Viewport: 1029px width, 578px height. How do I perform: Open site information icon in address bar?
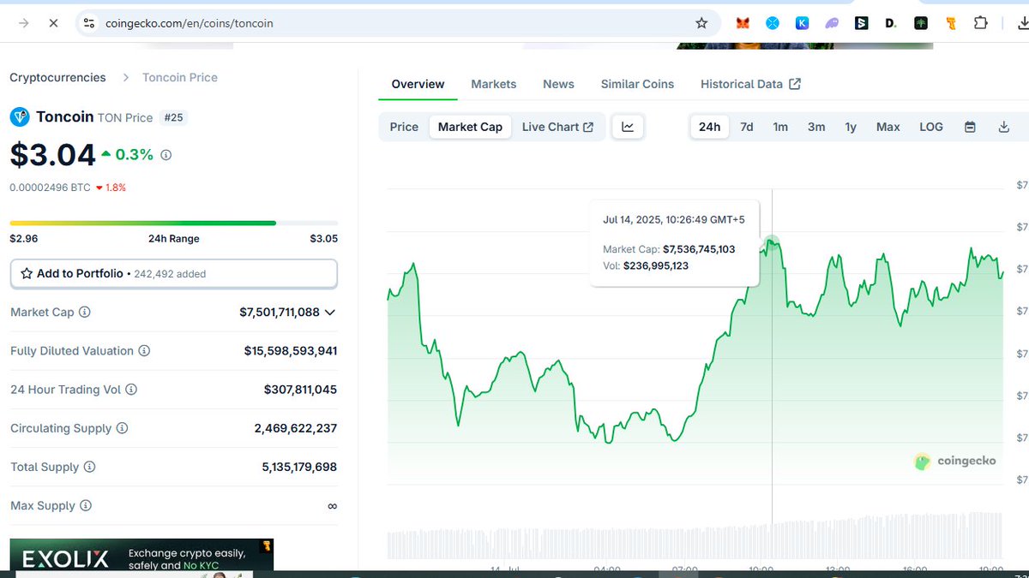click(x=88, y=23)
